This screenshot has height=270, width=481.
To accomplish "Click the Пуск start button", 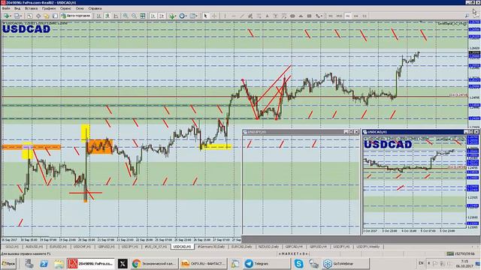I will 8,263.
